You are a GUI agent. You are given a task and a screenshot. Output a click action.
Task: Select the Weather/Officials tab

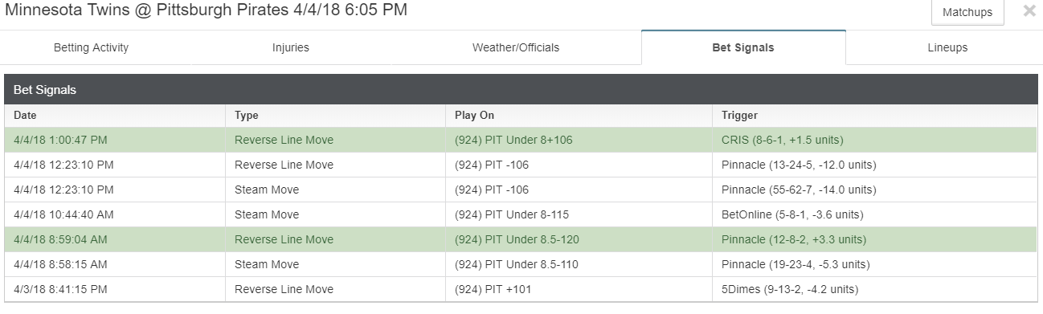tap(516, 47)
